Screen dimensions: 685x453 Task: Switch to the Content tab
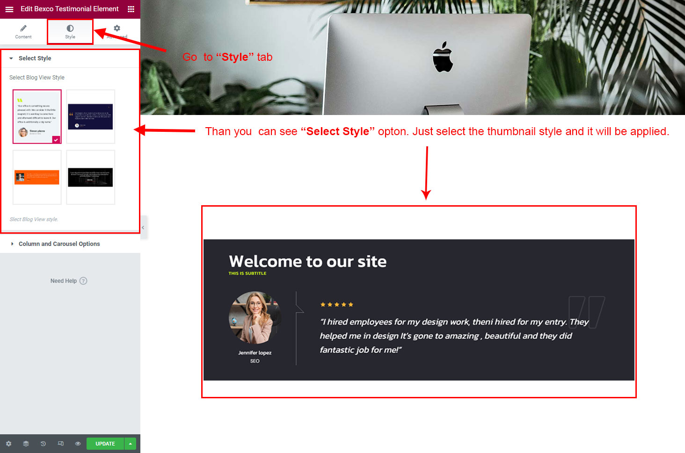click(x=23, y=31)
